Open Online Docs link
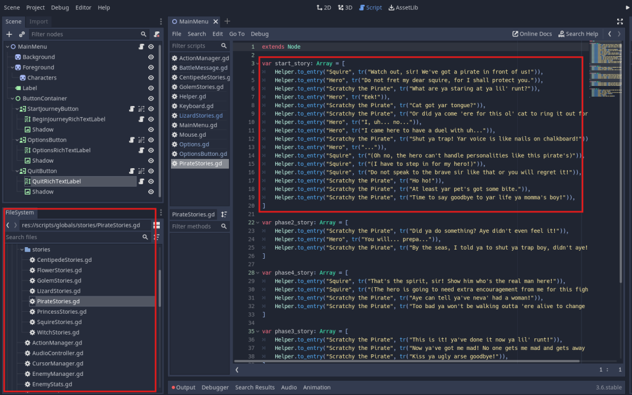 coord(532,34)
